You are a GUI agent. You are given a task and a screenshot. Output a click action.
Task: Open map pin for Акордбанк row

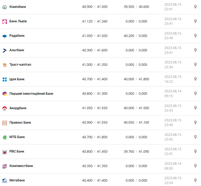[x=195, y=108]
